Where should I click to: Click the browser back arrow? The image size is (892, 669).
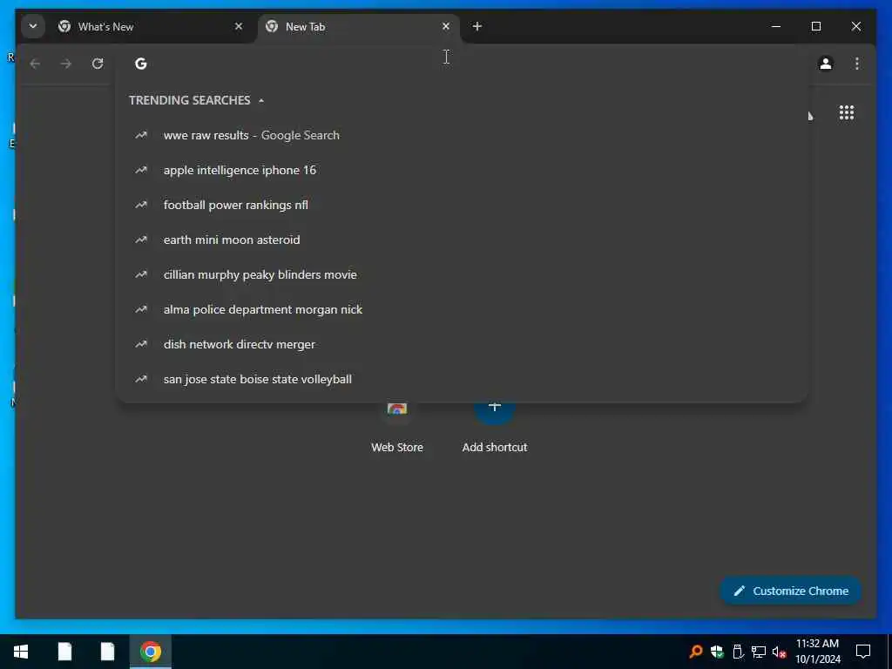point(35,64)
